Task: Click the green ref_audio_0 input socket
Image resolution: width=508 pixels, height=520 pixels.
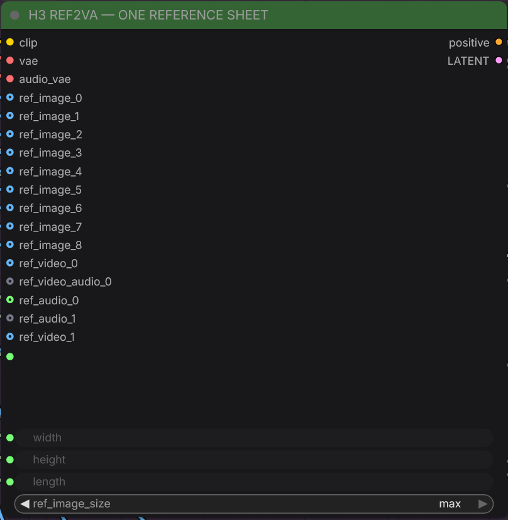Action: pyautogui.click(x=10, y=300)
